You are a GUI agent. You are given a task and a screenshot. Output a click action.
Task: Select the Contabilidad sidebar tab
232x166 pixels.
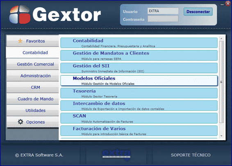(32, 52)
